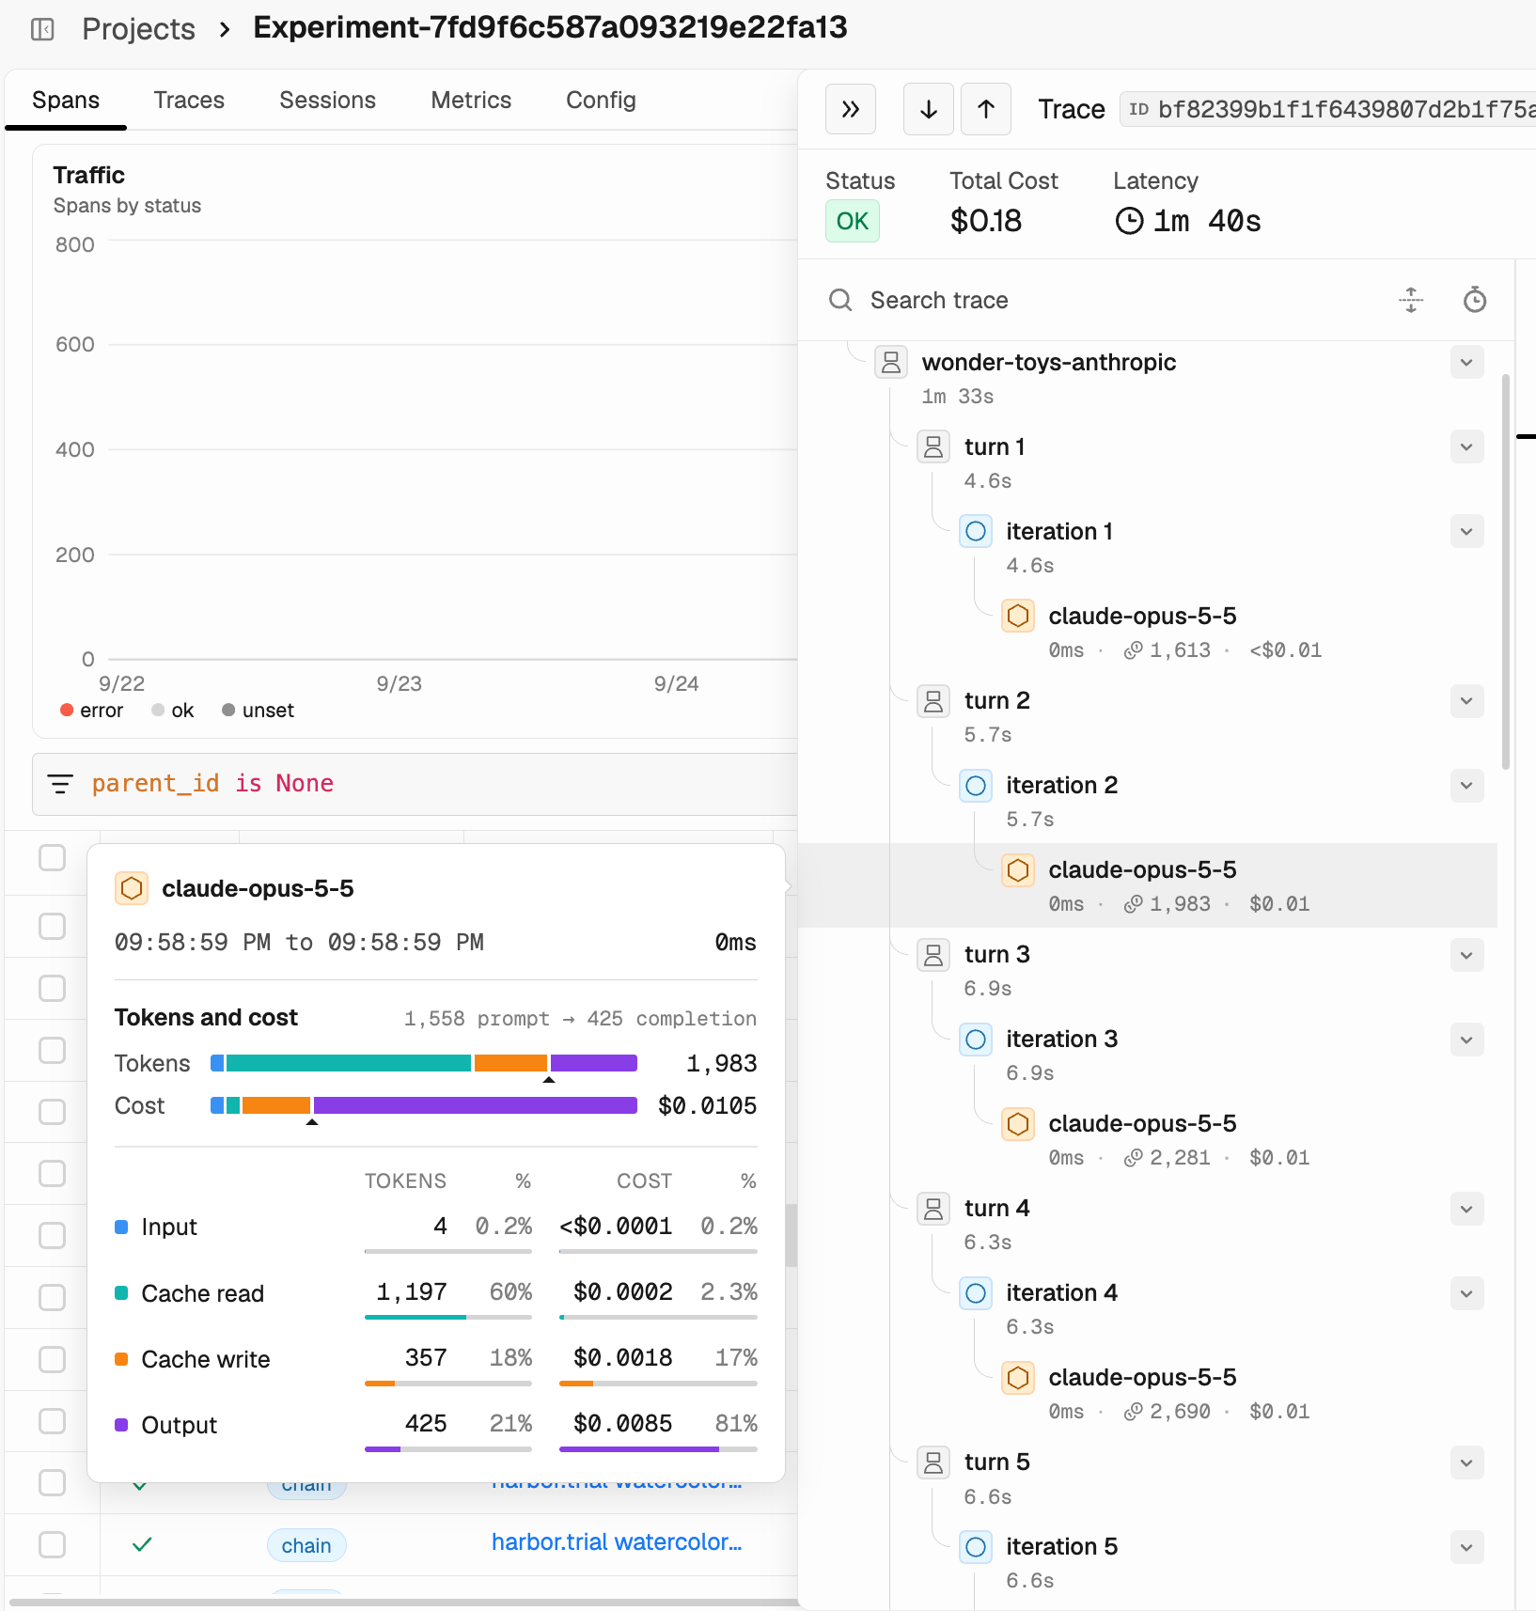Tick the checkbox left of the Cache write row
Viewport: 1536px width, 1611px height.
52,1359
